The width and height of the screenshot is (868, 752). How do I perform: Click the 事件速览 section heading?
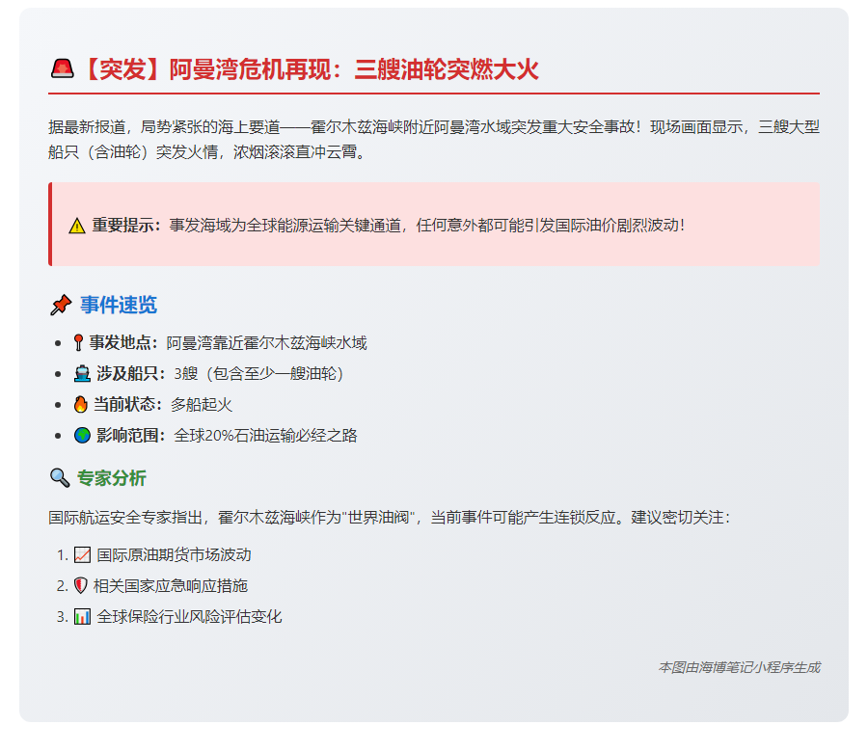point(119,305)
